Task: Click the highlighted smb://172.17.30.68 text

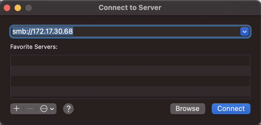Action: point(43,31)
